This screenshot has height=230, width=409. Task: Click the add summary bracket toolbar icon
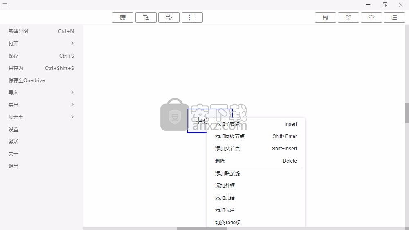169,18
